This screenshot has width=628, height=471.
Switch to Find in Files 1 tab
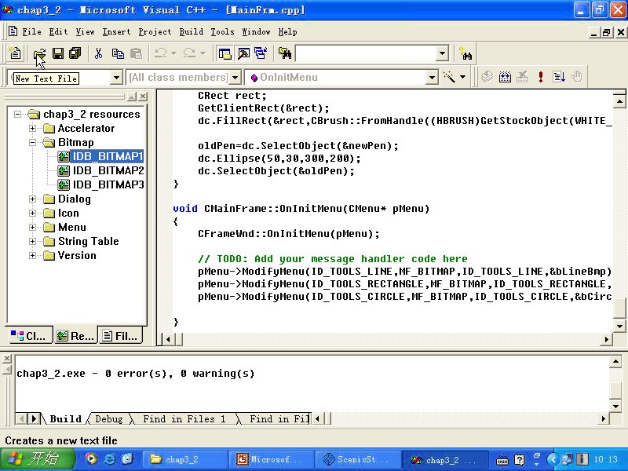point(184,419)
